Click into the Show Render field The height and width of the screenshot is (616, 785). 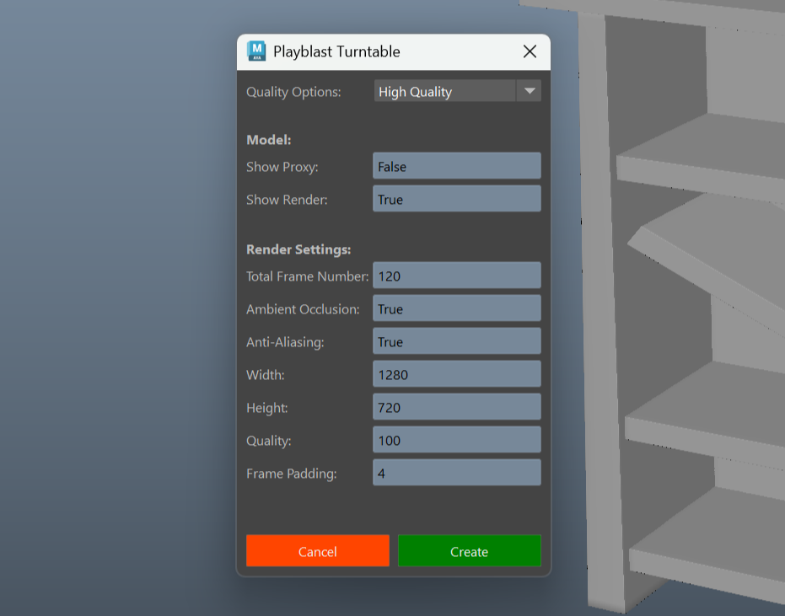tap(456, 199)
